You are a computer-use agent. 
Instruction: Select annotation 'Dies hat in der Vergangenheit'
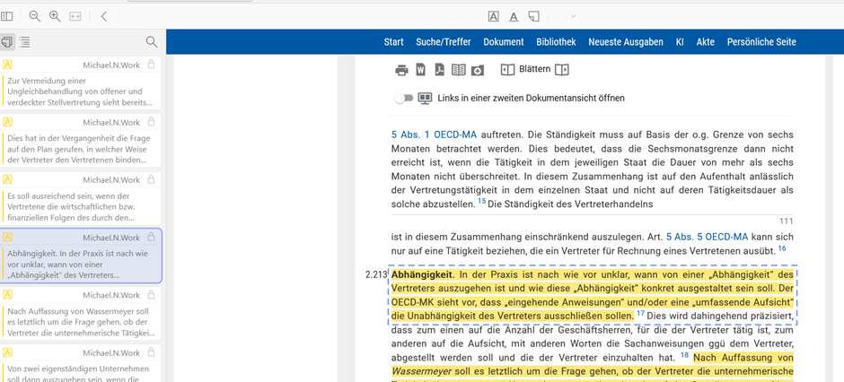(81, 140)
